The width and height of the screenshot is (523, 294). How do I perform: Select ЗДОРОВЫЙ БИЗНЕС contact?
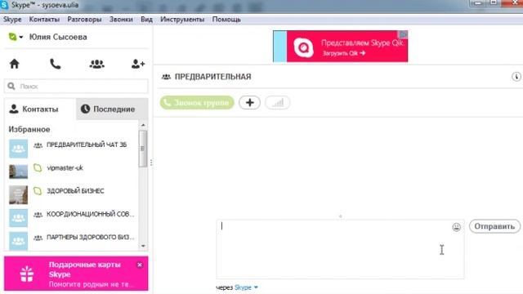[x=72, y=194]
